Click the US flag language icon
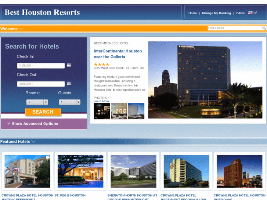Screen dimensions: 267x200 [x=250, y=13]
